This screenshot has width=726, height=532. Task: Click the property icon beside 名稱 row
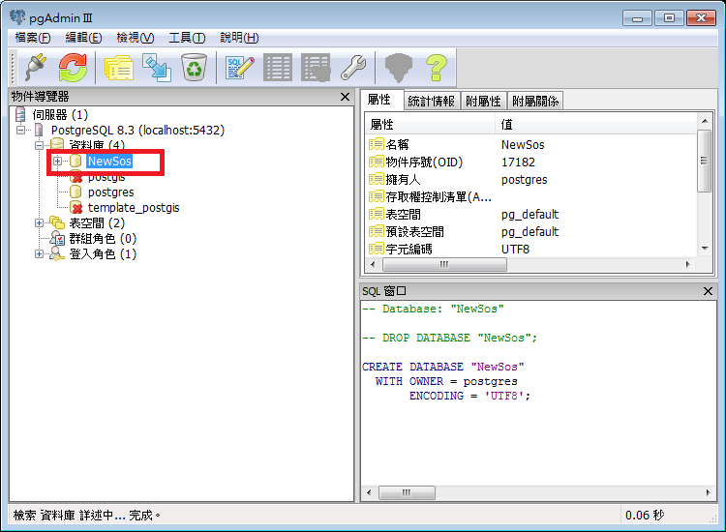click(376, 144)
